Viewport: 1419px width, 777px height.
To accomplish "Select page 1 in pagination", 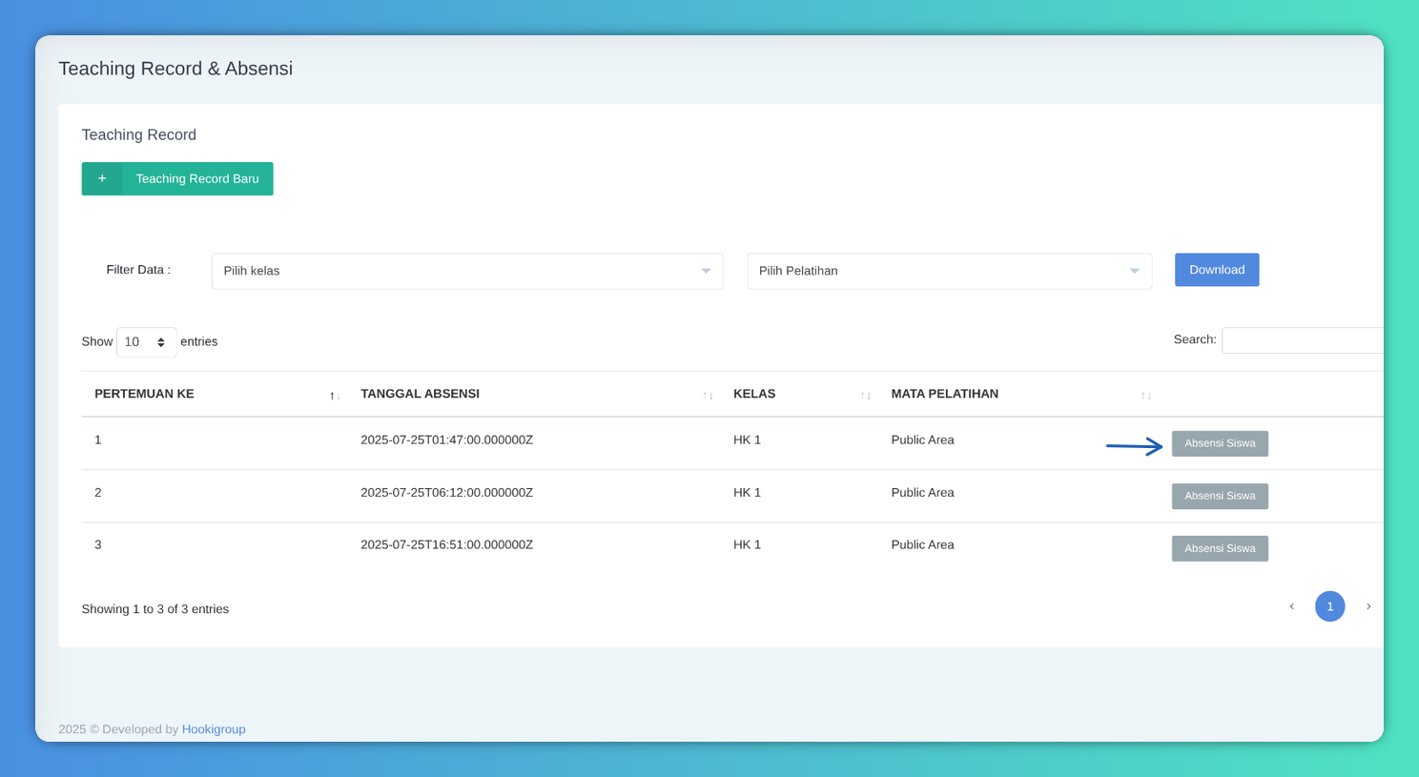I will [1329, 606].
